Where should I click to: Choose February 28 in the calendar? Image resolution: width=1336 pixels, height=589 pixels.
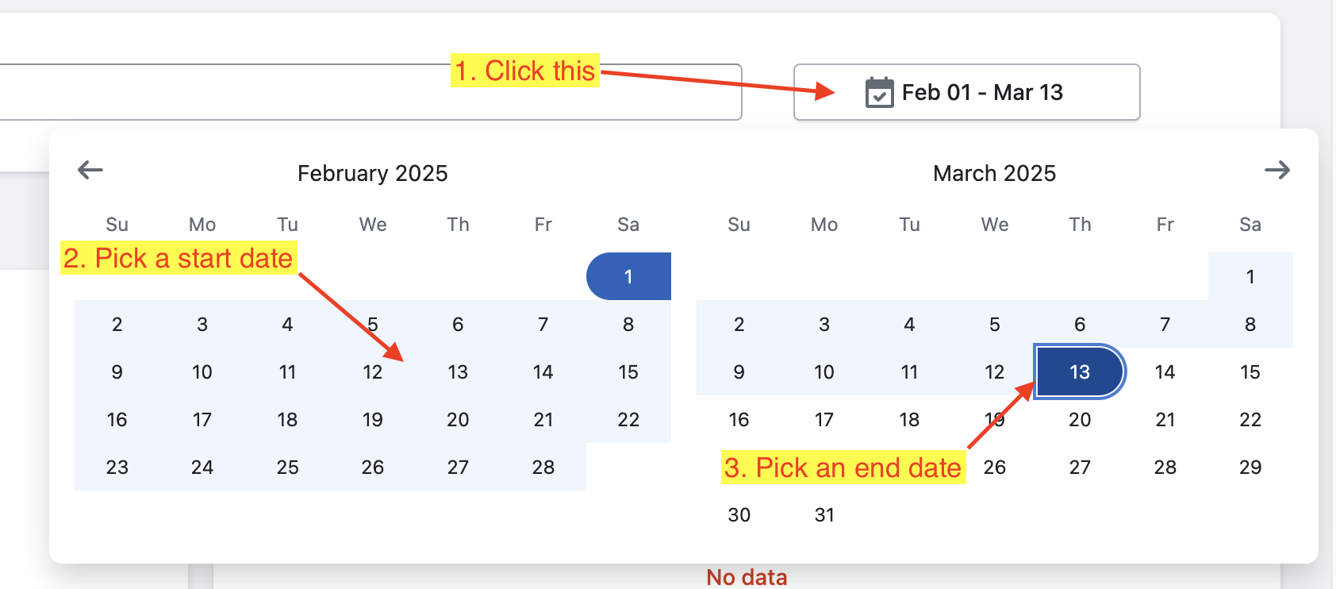coord(543,467)
